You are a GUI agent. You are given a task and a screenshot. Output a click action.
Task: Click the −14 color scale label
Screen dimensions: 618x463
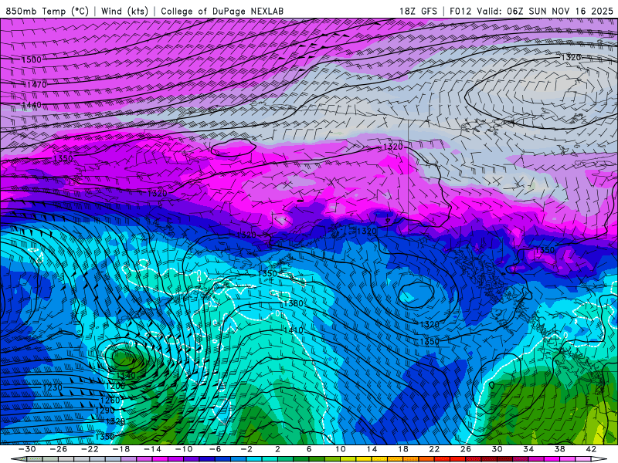pos(152,449)
